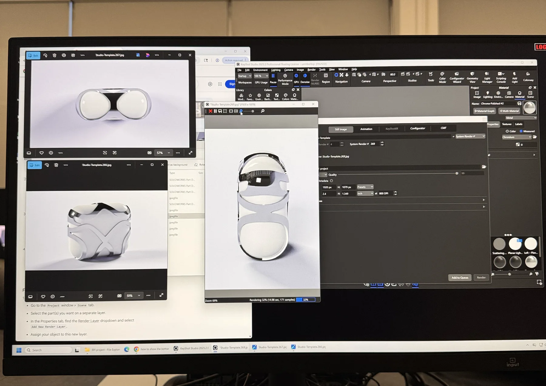
Task: Open the Tools ribbon button
Action: coord(431,77)
